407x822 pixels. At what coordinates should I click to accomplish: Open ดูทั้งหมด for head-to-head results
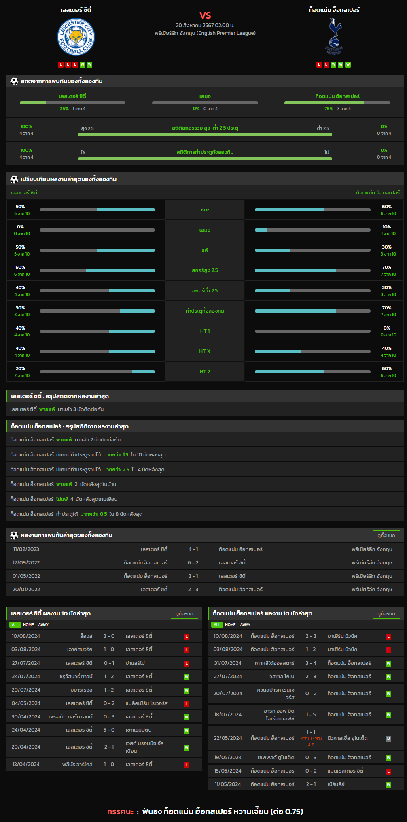click(x=386, y=535)
